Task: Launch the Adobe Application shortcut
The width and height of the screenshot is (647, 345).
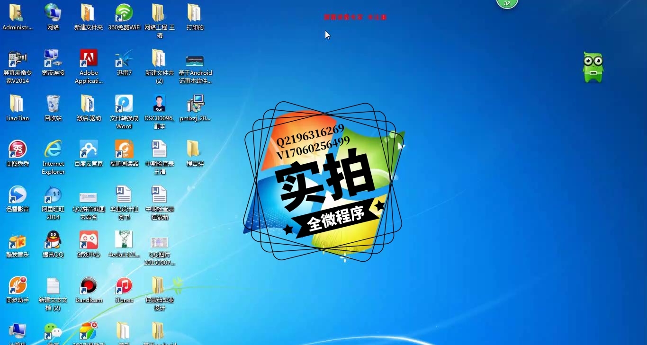Action: tap(89, 67)
